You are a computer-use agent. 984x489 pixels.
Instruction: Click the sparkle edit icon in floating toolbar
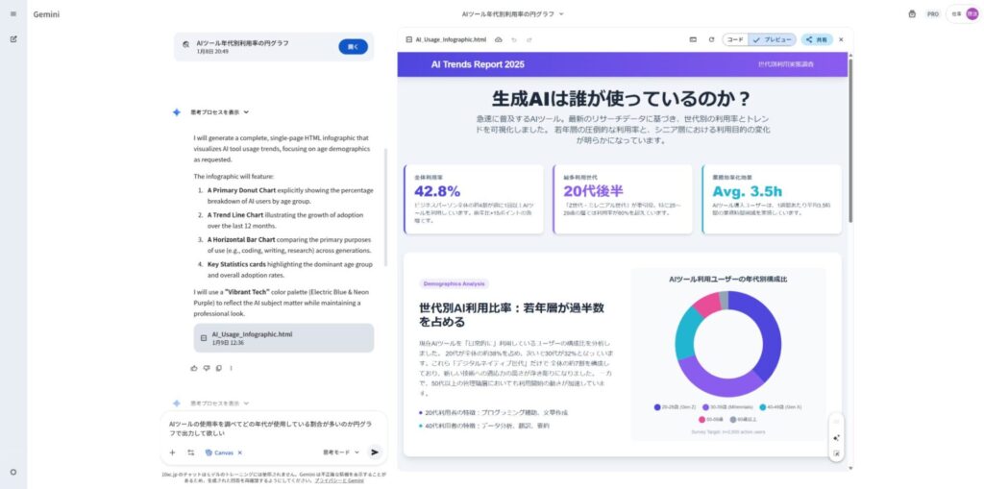tap(837, 438)
